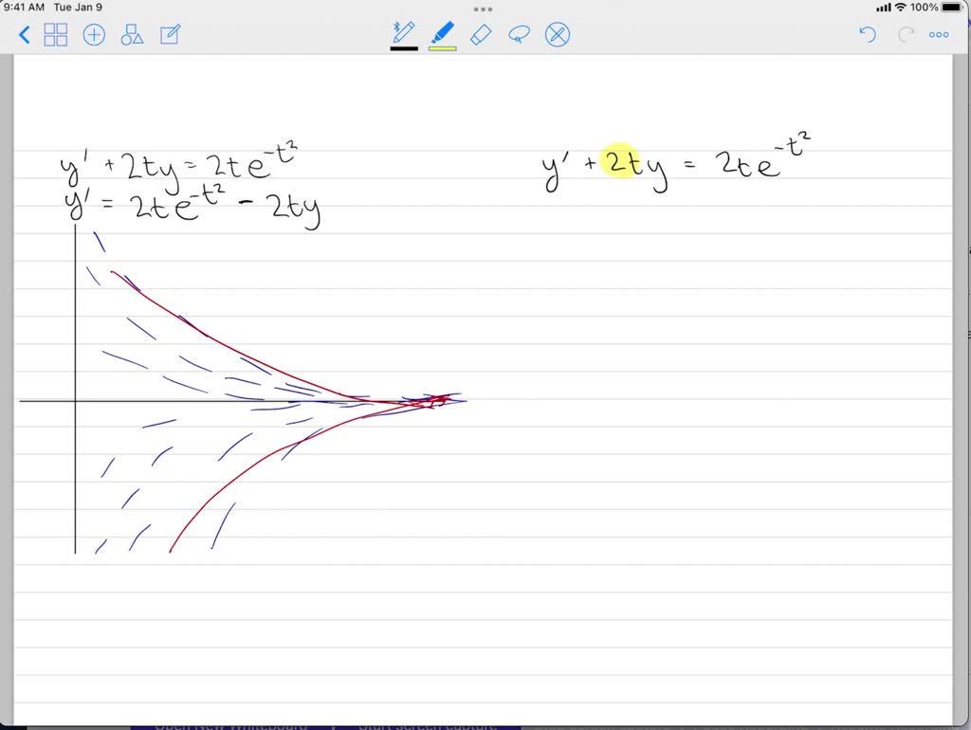The width and height of the screenshot is (971, 730).
Task: Open the page grid overview
Action: pyautogui.click(x=56, y=34)
